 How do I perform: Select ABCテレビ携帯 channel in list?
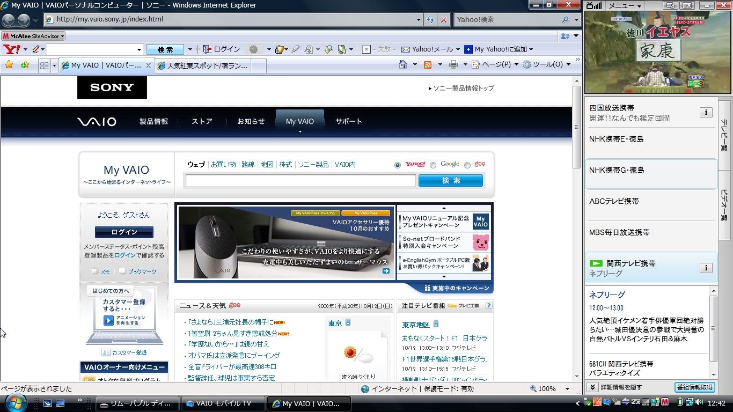pos(651,205)
